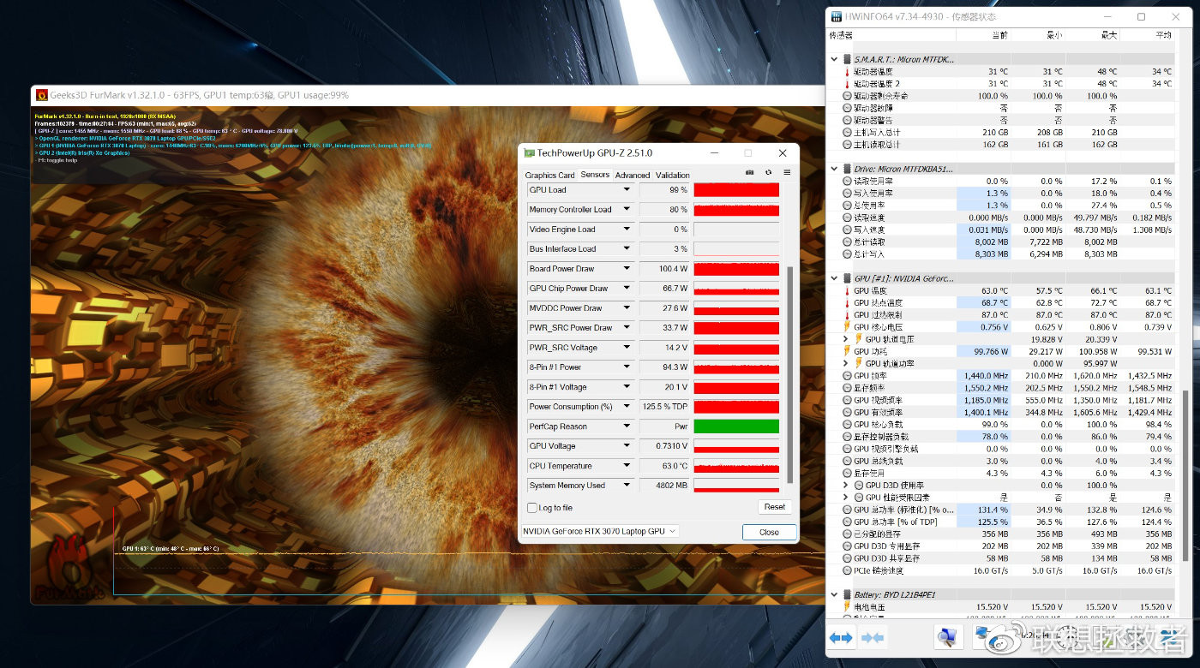Collapse the Battery: BYD L21B4PE1 section
This screenshot has height=668, width=1200.
[835, 595]
